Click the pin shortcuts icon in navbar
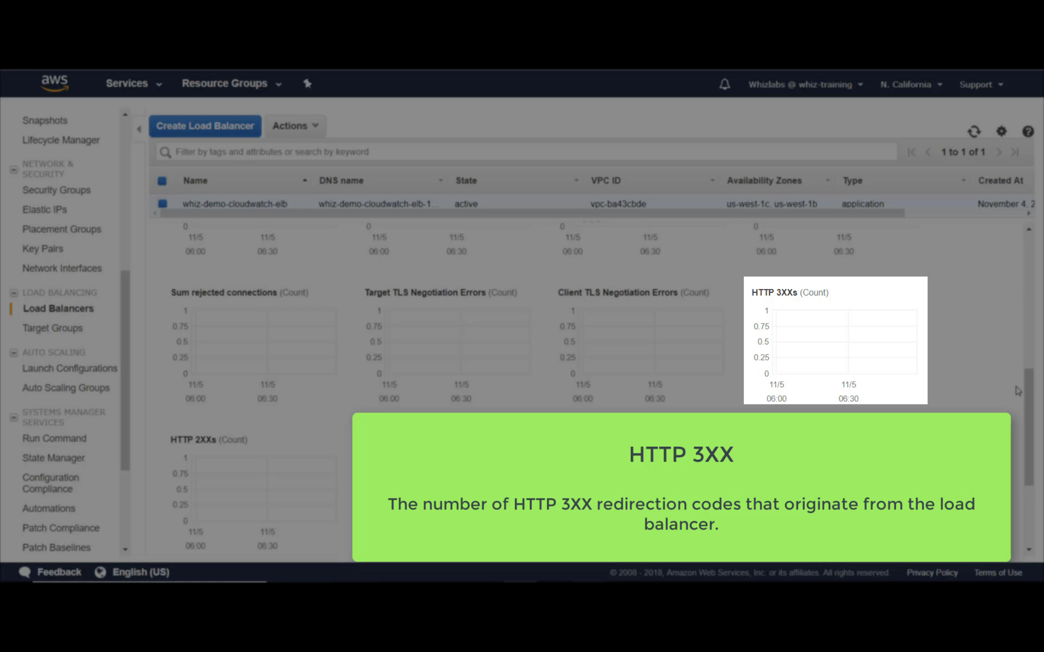This screenshot has height=652, width=1044. click(307, 84)
